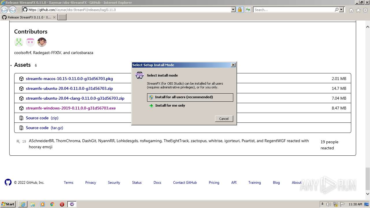Image resolution: width=370 pixels, height=208 pixels.
Task: Click the refresh page icon
Action: click(248, 10)
